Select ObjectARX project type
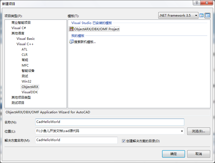 (30, 87)
